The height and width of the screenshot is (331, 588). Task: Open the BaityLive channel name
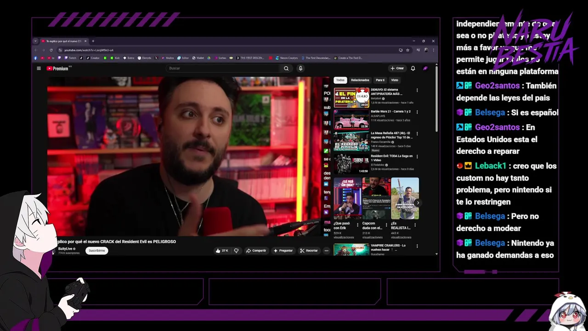[65, 249]
